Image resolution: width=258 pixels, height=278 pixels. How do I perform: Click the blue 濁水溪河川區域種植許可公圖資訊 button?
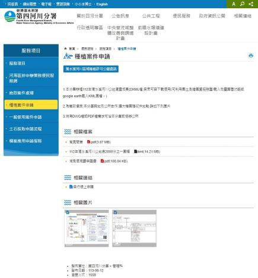(91, 69)
